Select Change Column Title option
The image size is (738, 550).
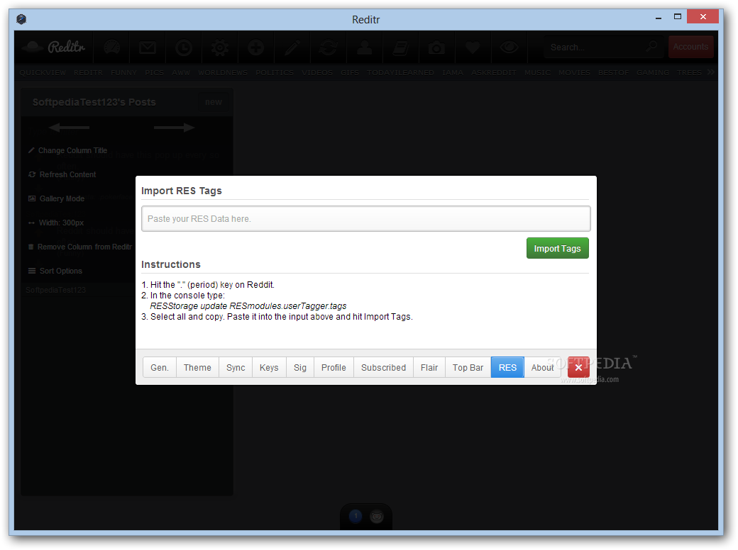click(x=68, y=150)
